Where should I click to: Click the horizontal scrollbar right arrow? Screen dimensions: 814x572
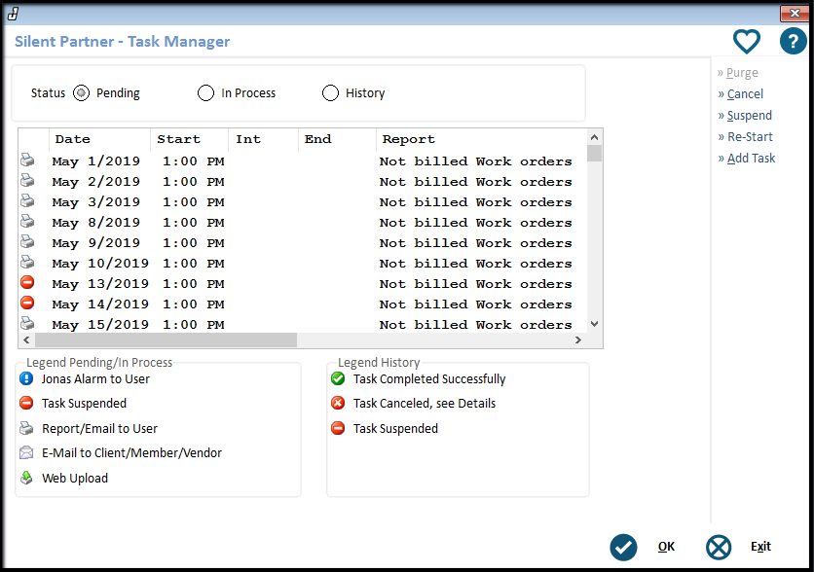578,340
